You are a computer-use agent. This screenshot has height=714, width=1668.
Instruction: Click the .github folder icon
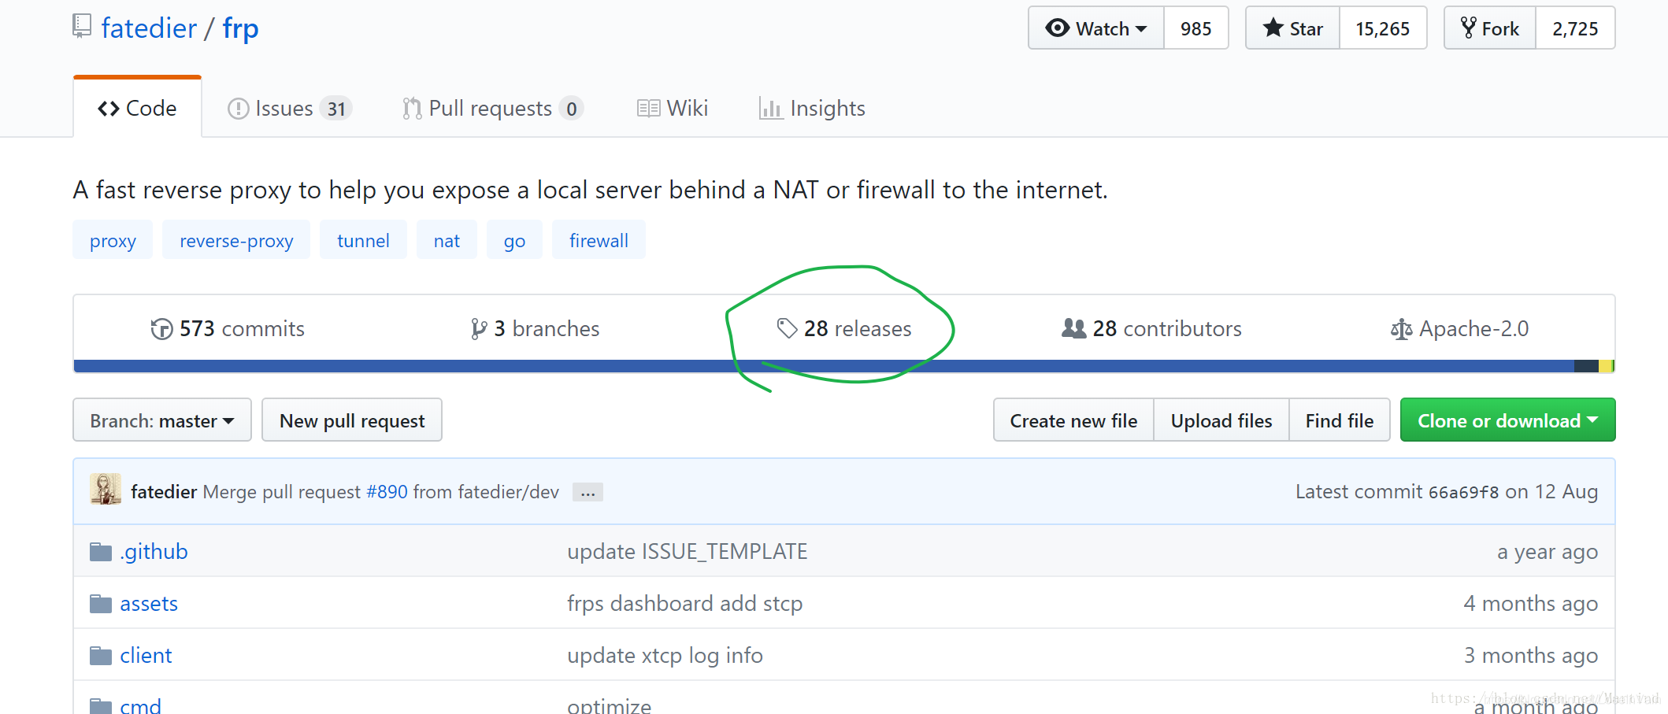pos(101,552)
